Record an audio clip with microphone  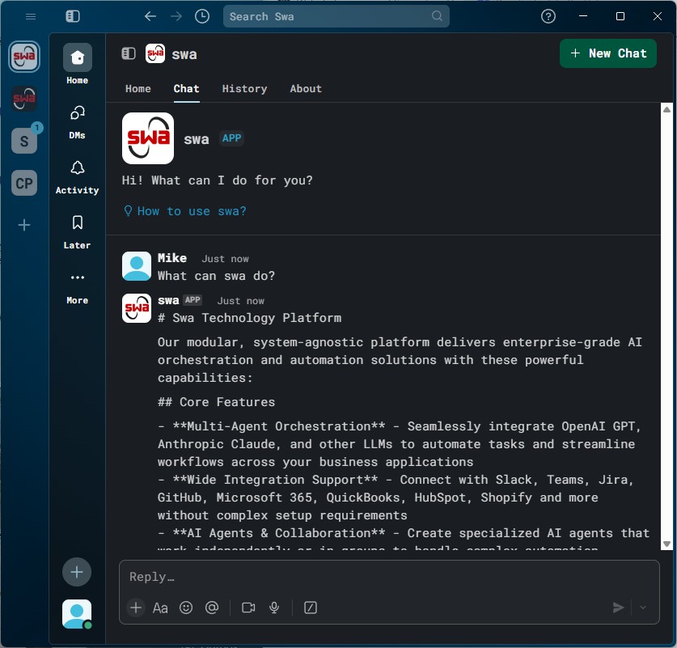(x=274, y=608)
